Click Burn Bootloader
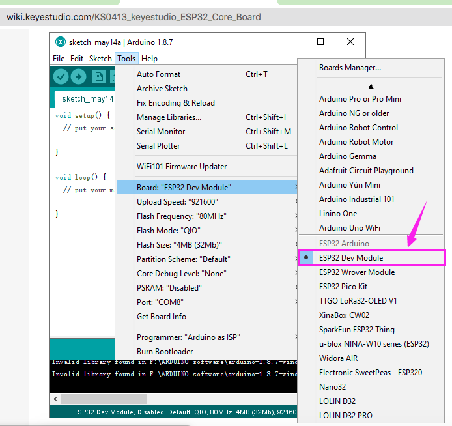452x426 pixels. coord(206,352)
